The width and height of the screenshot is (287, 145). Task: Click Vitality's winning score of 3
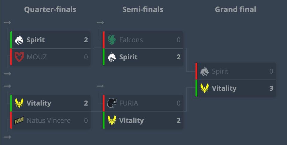(271, 88)
